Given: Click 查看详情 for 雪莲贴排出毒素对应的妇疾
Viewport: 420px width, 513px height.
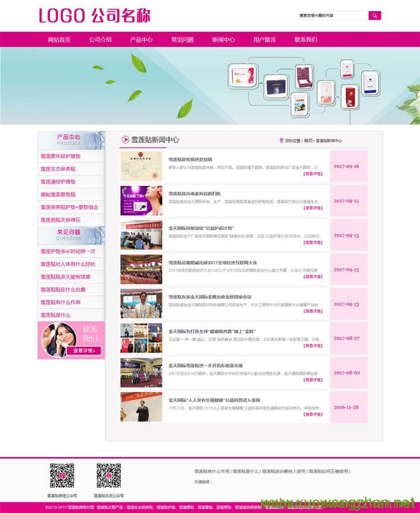Looking at the screenshot, I should (312, 208).
